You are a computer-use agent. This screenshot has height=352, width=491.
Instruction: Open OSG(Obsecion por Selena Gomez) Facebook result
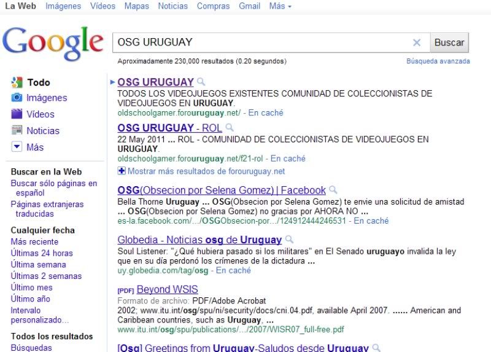click(x=222, y=190)
